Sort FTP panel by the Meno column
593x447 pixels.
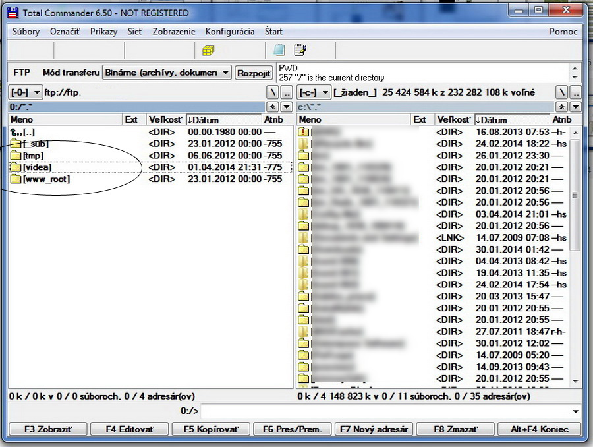click(x=65, y=119)
